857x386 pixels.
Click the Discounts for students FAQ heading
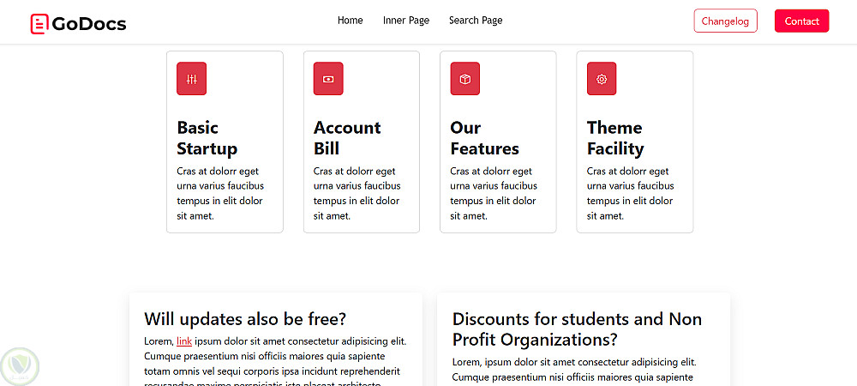click(x=577, y=329)
